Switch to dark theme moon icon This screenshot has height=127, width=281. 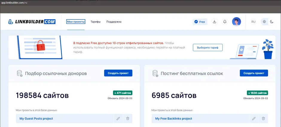click(272, 22)
